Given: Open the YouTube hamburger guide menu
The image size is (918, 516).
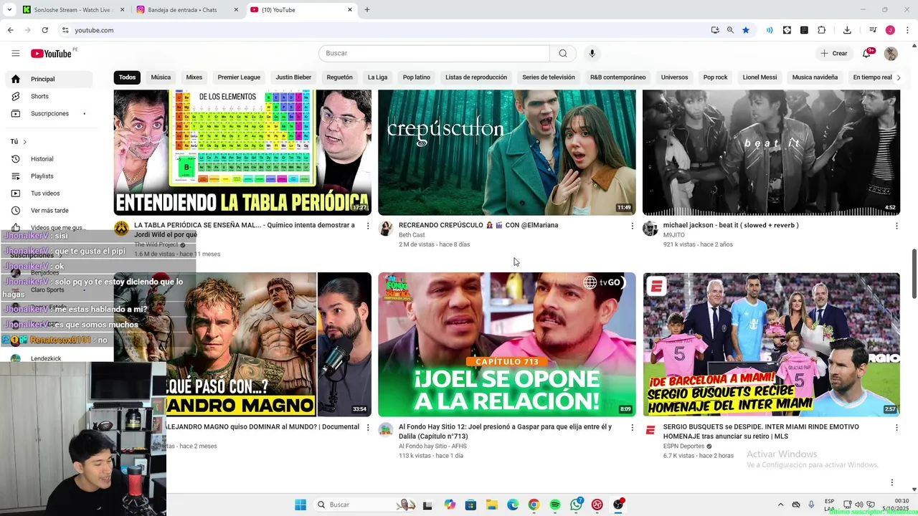Looking at the screenshot, I should click(x=15, y=53).
